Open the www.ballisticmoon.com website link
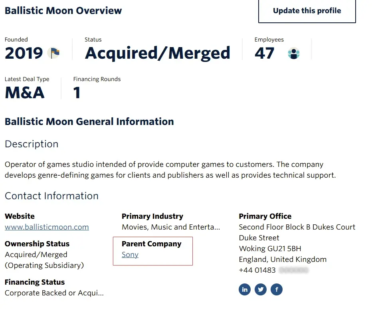This screenshot has height=309, width=372. tap(47, 227)
